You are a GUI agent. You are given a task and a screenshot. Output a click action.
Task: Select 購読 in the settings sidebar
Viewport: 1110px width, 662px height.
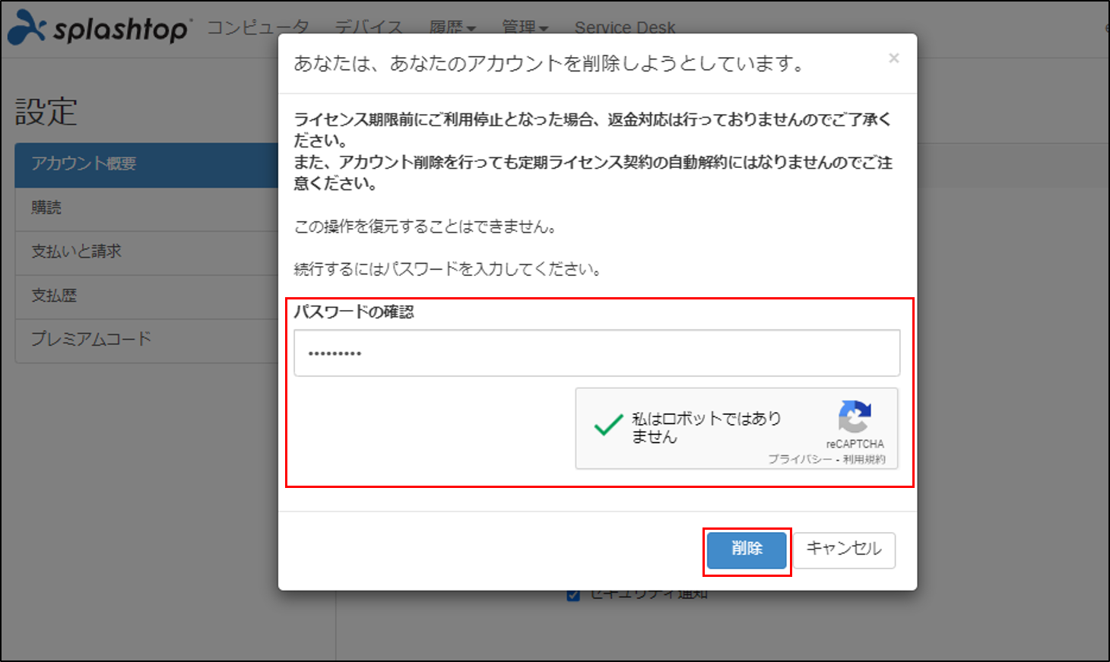tap(147, 208)
